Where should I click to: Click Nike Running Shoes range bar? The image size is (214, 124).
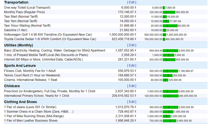167,116
